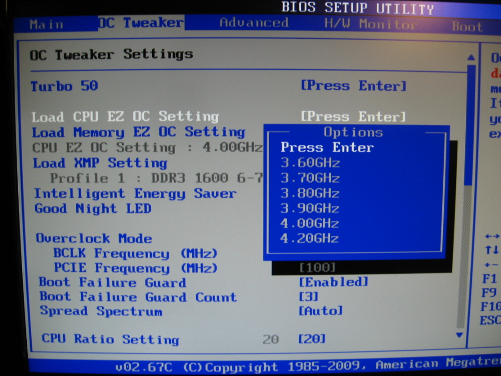The image size is (501, 376).
Task: Change Spread Spectrum Auto value
Action: click(320, 311)
